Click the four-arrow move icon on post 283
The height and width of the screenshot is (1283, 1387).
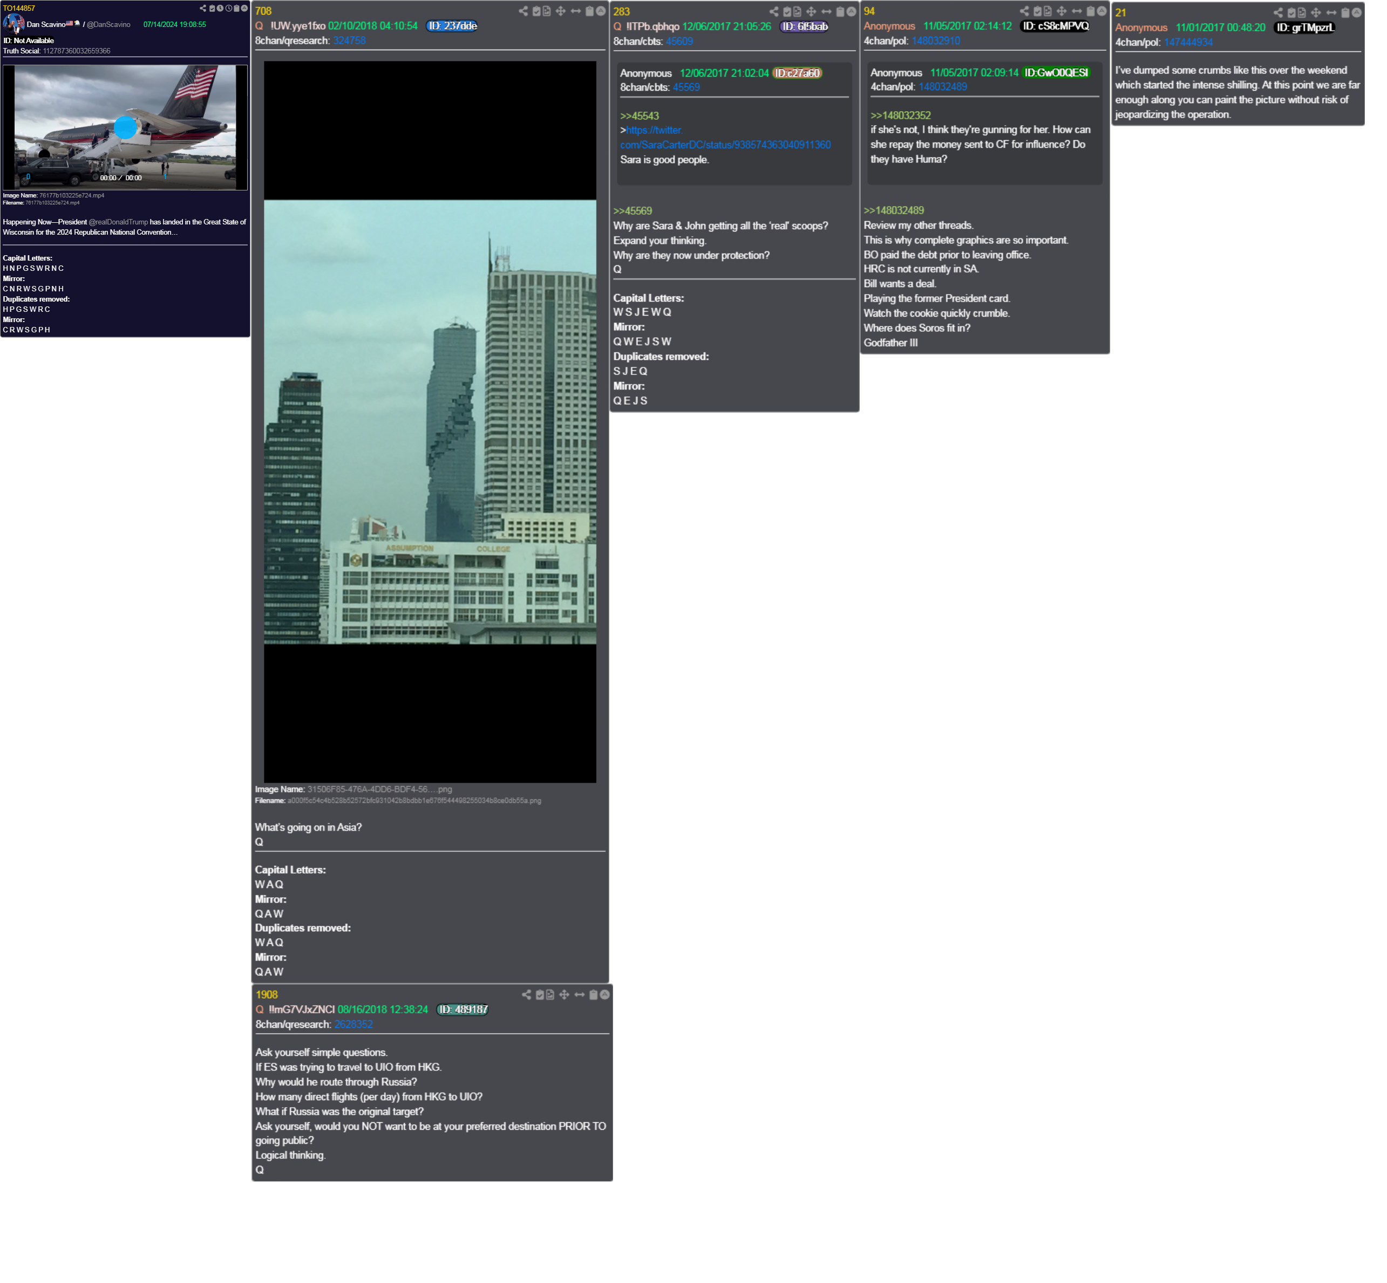(x=811, y=12)
